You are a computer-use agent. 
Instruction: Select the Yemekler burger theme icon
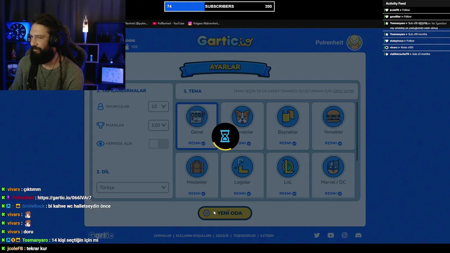[333, 116]
